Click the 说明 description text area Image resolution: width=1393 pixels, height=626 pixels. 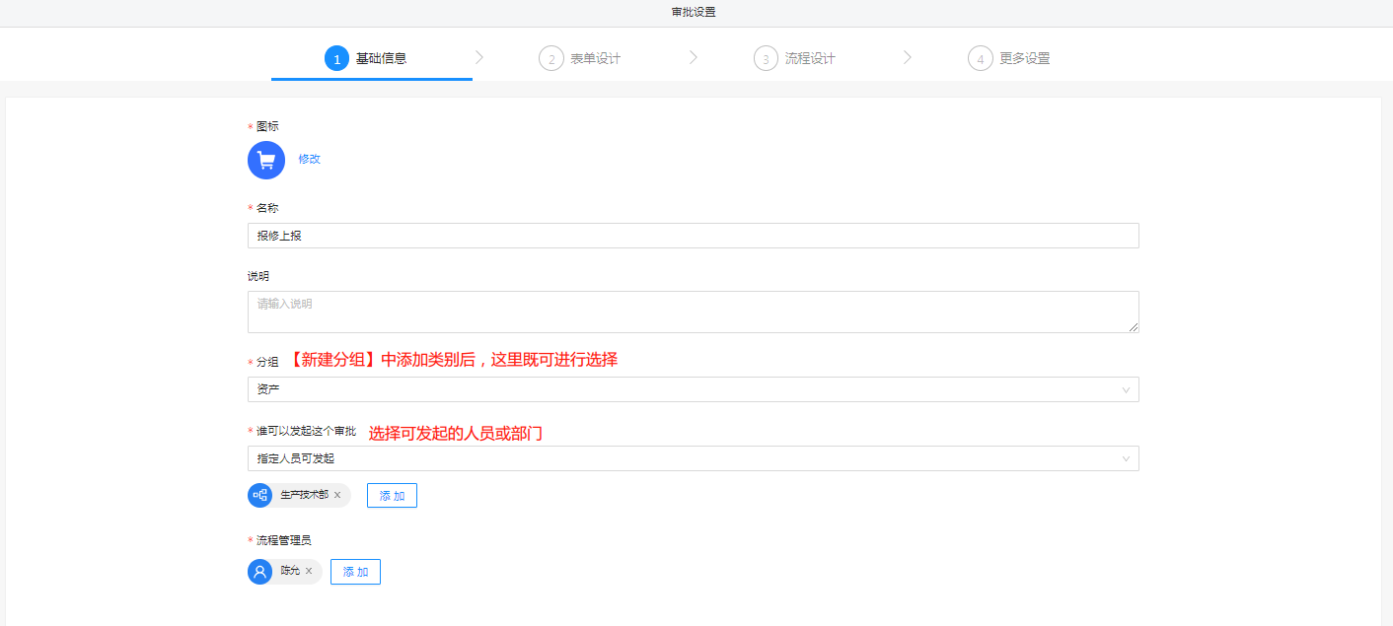(x=693, y=312)
